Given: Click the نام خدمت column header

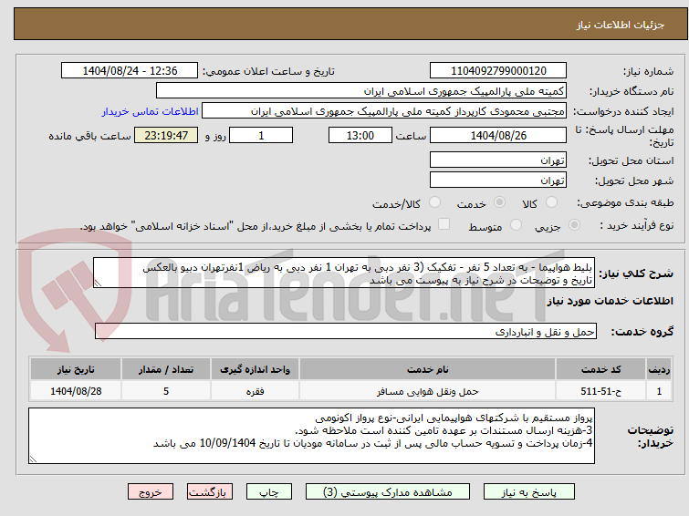Looking at the screenshot, I should pos(428,369).
